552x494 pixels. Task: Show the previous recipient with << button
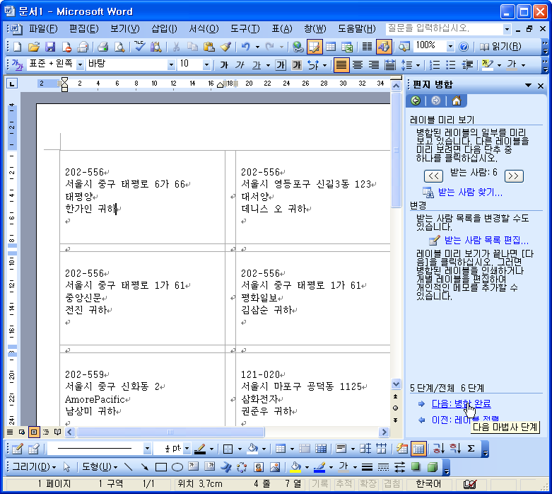434,176
